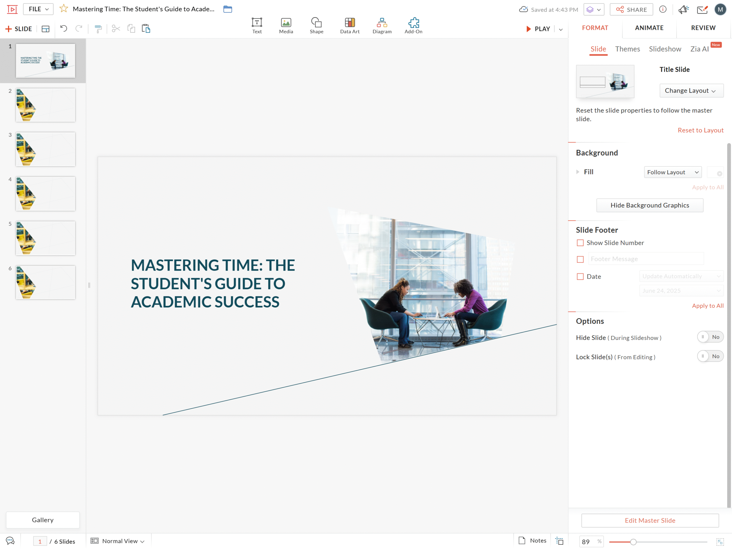Click the paste clipboard icon
Viewport: 732px width, 549px height.
click(146, 29)
